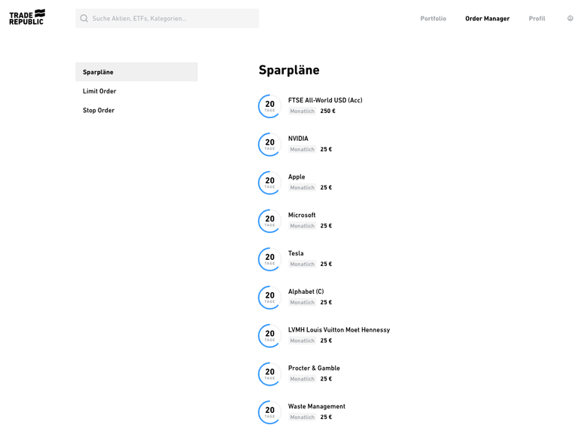Open the user account smiley icon
The height and width of the screenshot is (434, 578).
(x=570, y=18)
